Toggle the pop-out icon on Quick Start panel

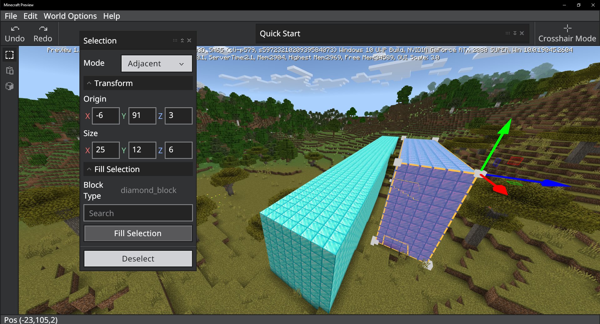tap(514, 33)
